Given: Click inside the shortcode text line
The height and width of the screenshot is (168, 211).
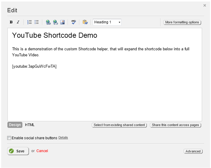Looking at the screenshot, I should [x=34, y=66].
